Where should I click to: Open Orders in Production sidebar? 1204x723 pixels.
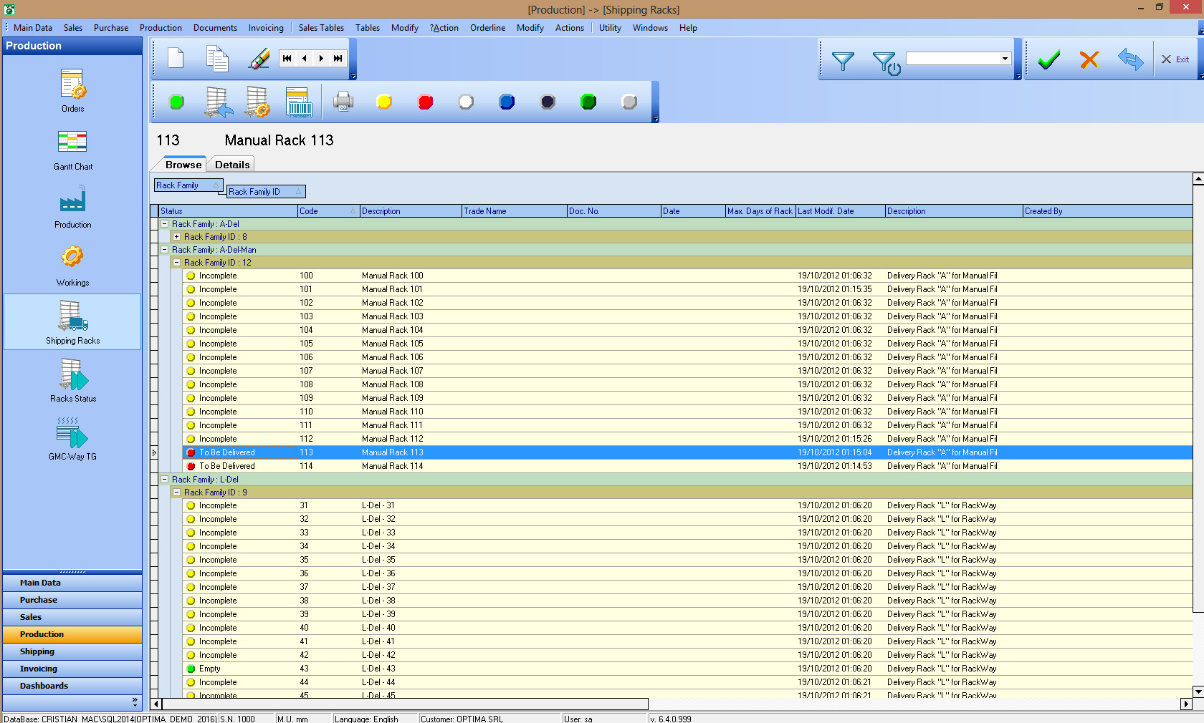(x=72, y=91)
